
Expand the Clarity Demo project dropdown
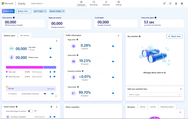tap(38, 3)
